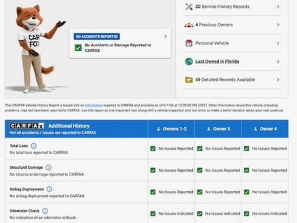This screenshot has height=223, width=297.
Task: Expand the 20 Service History Records chevron
Action: coord(278,7)
